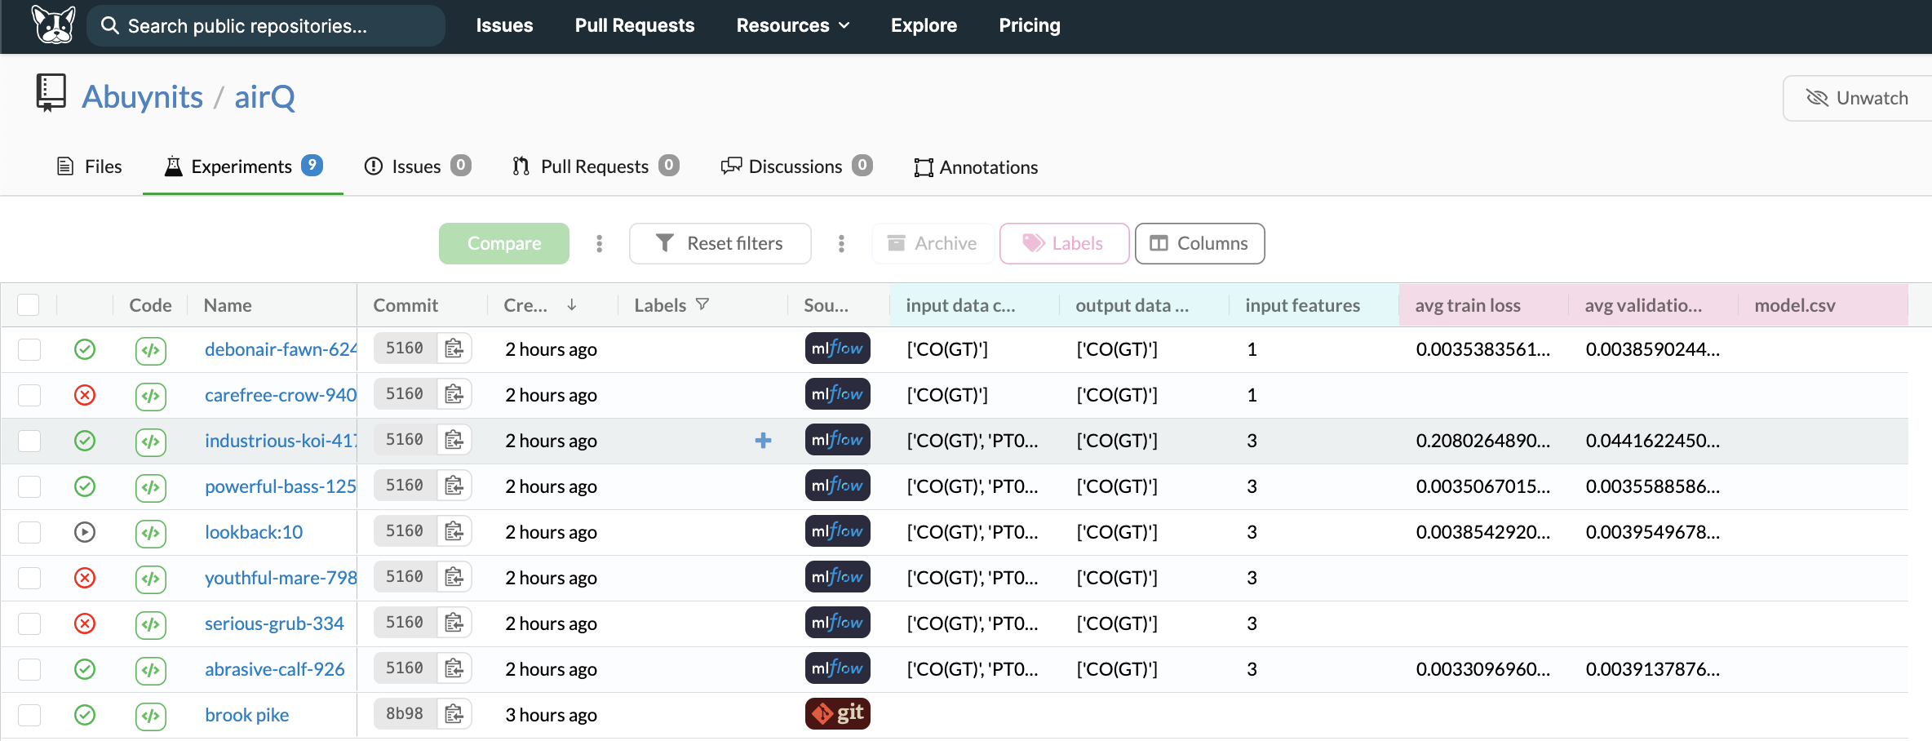
Task: Expand the Resources dropdown menu
Action: click(793, 25)
